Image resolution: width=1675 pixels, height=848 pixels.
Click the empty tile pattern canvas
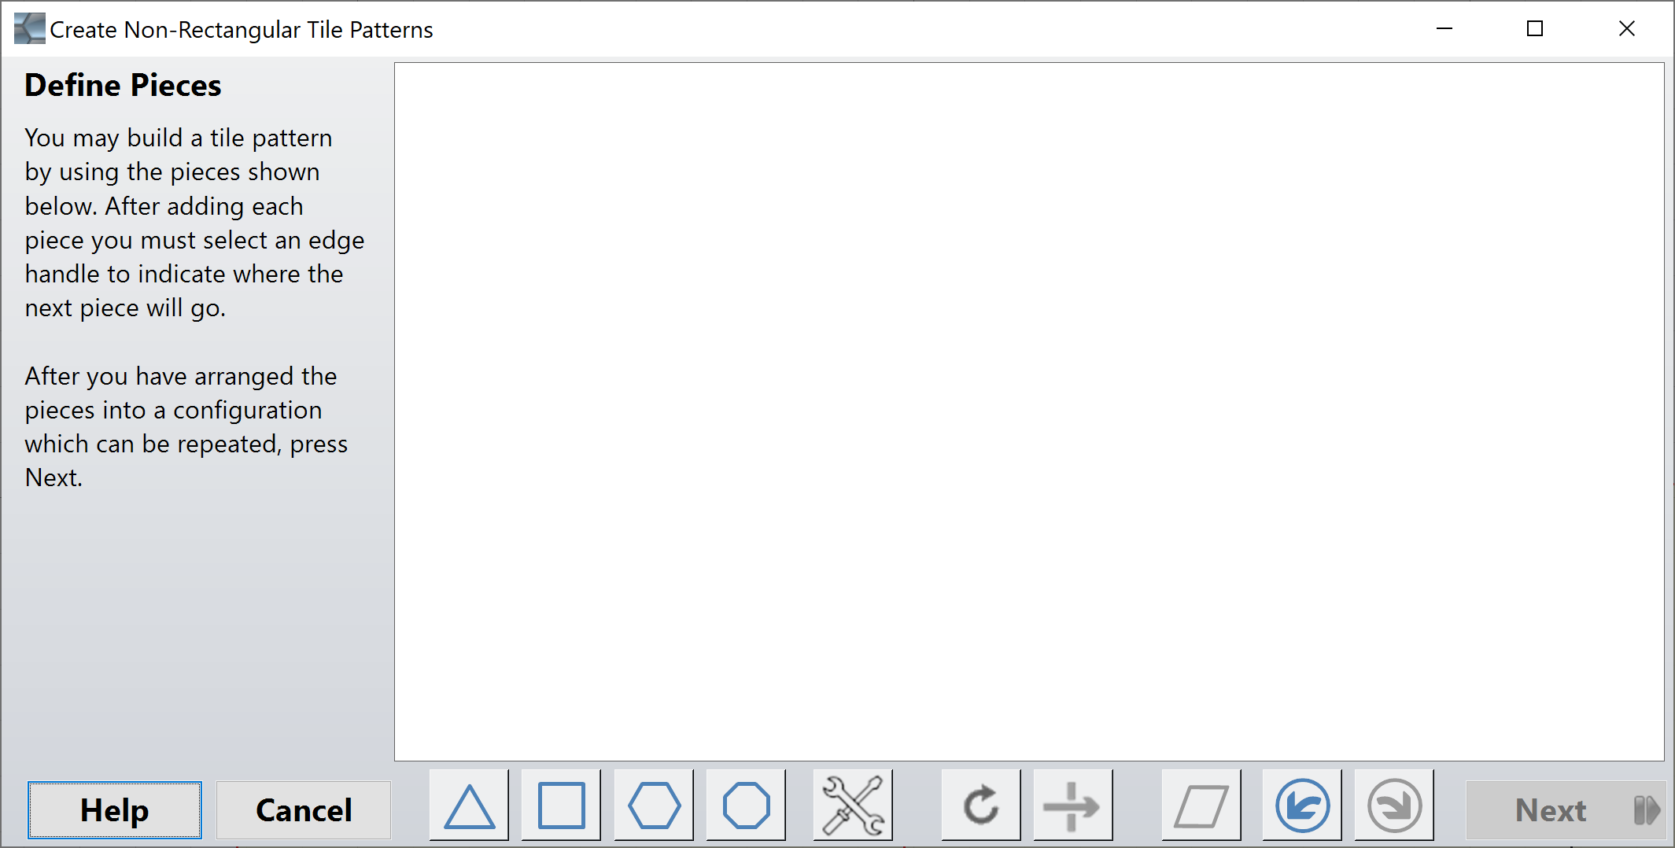tap(1029, 411)
